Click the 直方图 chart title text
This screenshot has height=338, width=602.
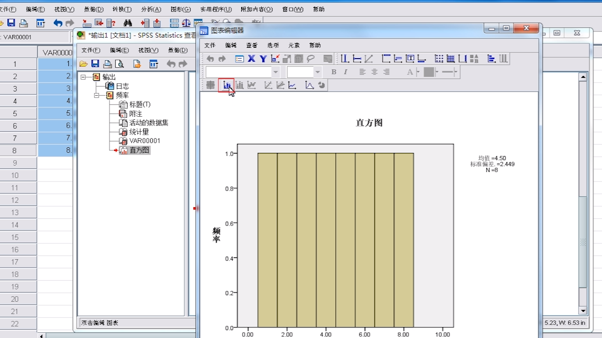pos(369,123)
